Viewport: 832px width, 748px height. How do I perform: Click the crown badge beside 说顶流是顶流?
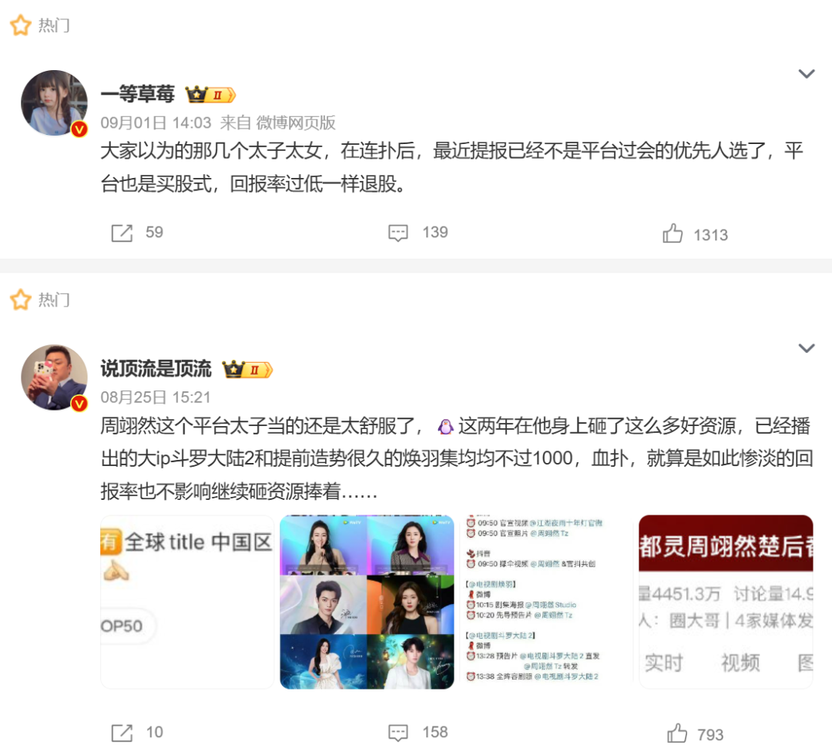pyautogui.click(x=247, y=370)
